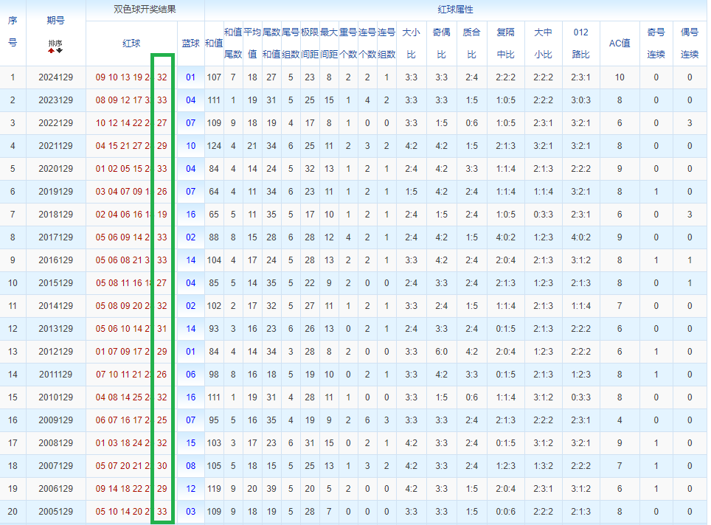Click sum value 124 in row 2021129

[x=214, y=146]
